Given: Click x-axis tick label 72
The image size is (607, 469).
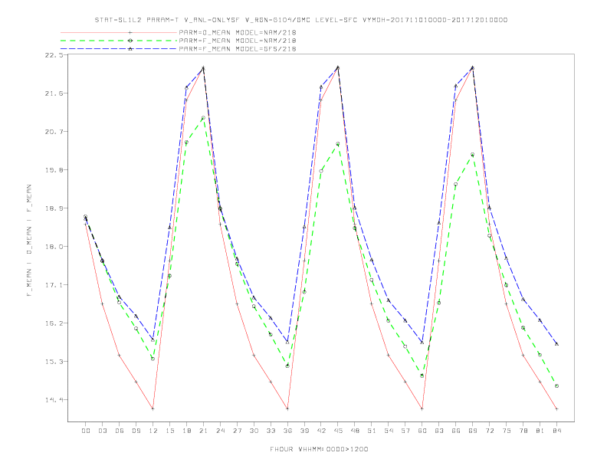Looking at the screenshot, I should pos(490,431).
